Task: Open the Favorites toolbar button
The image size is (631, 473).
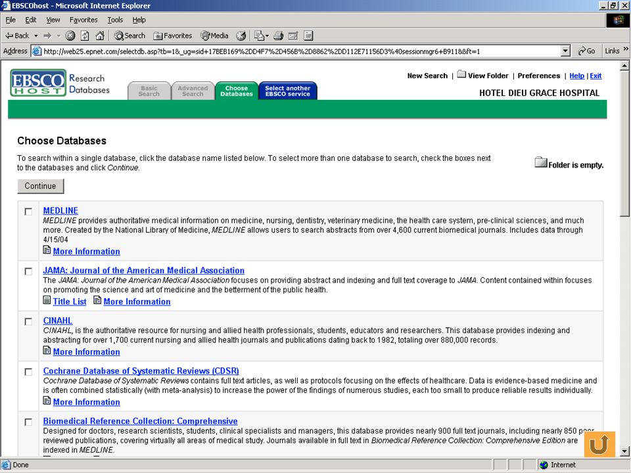Action: tap(173, 35)
